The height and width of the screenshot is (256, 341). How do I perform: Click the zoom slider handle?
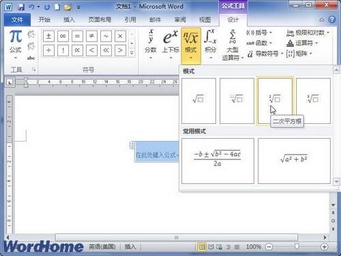(x=297, y=246)
